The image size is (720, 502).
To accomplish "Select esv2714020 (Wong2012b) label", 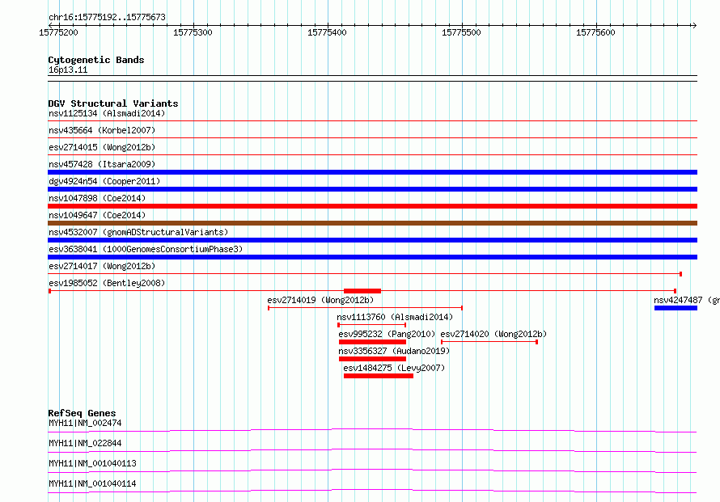I will tap(493, 334).
